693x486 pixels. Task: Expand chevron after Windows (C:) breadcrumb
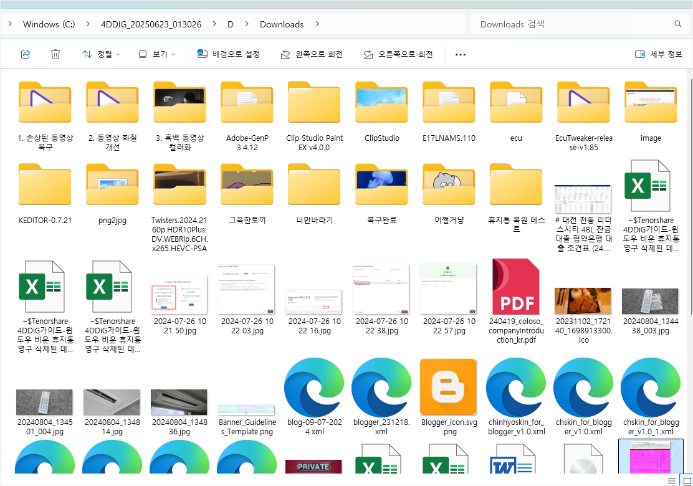point(87,24)
